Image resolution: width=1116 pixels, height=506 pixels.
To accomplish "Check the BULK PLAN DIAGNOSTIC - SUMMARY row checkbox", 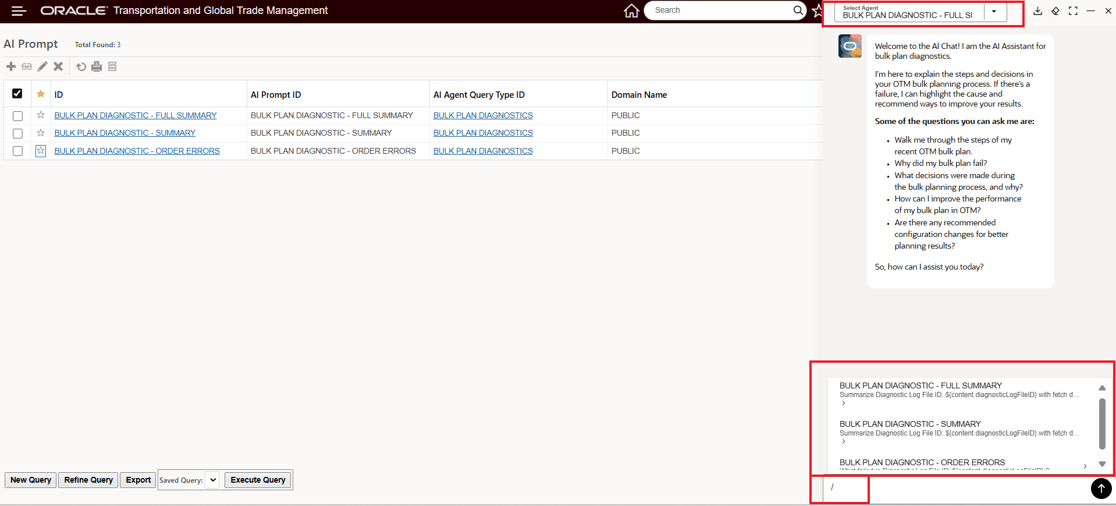I will pos(17,133).
